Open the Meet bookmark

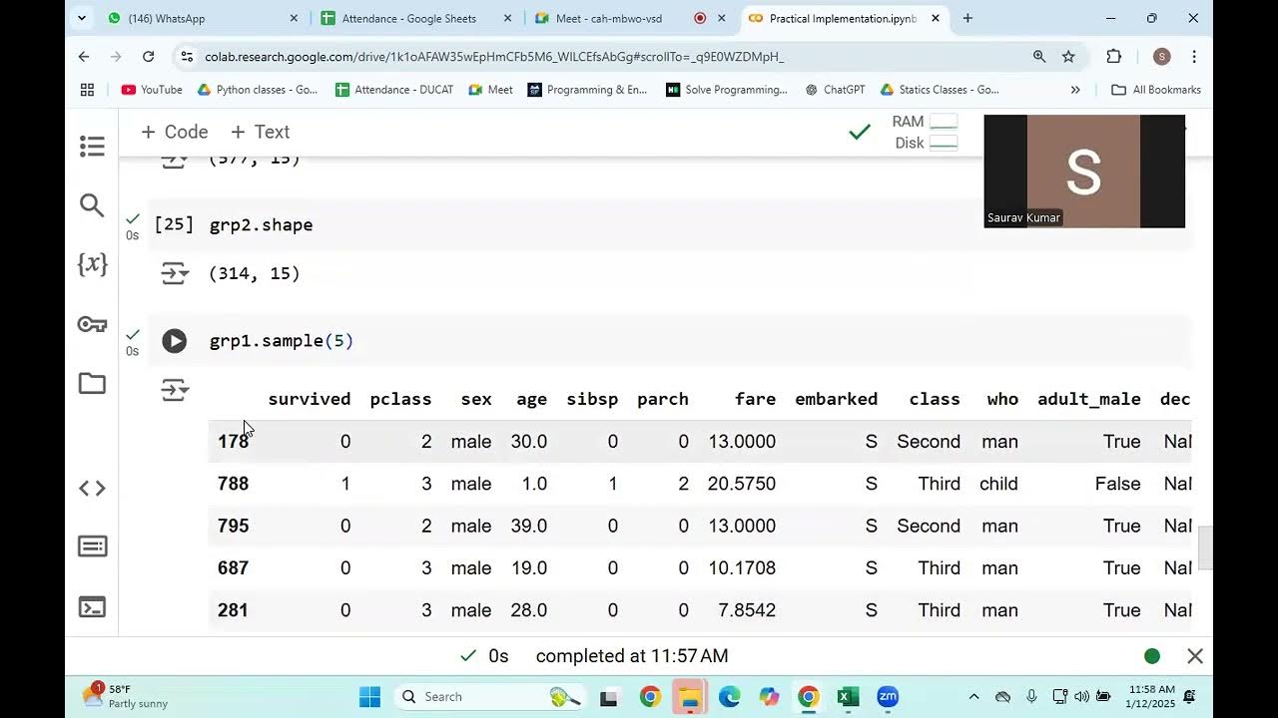[490, 90]
